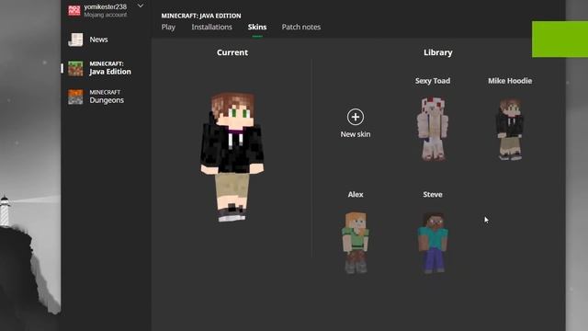Select the Mike Hoodie skin thumbnail

tap(510, 129)
